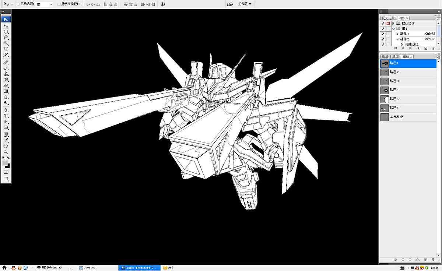Toggle dialog box for 组 1

tap(388, 28)
